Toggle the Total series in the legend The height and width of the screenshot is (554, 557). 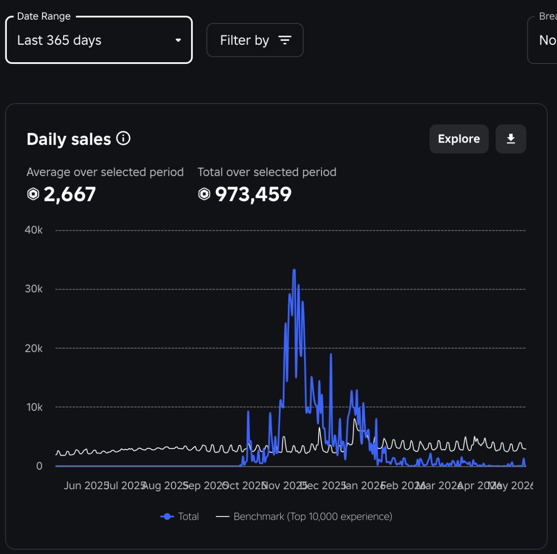[180, 517]
